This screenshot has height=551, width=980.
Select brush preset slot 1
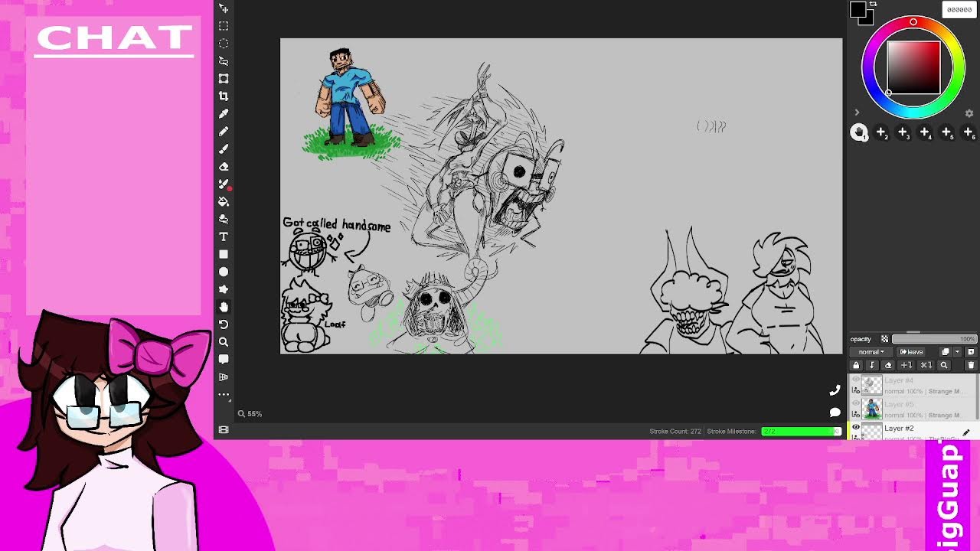tap(859, 132)
